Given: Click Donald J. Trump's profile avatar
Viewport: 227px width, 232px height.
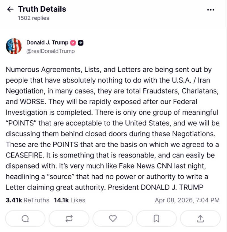Looking at the screenshot, I should click(x=14, y=46).
